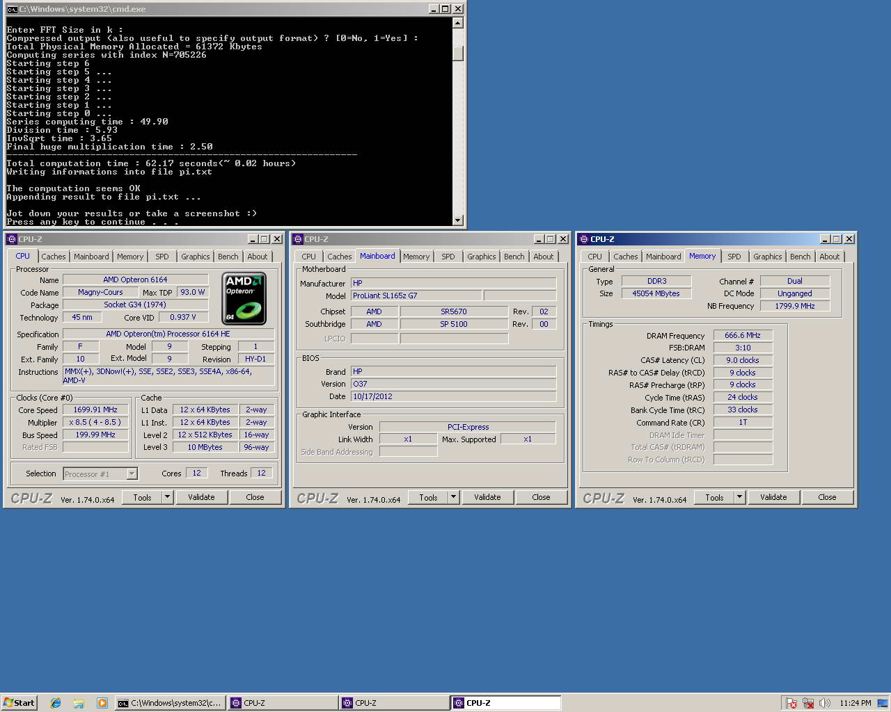The height and width of the screenshot is (712, 891).
Task: Click the cmd.exe title bar icon
Action: coord(12,9)
